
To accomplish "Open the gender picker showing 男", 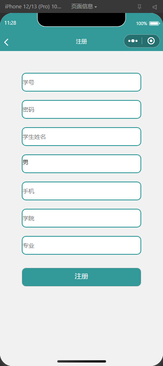I will [x=81, y=164].
